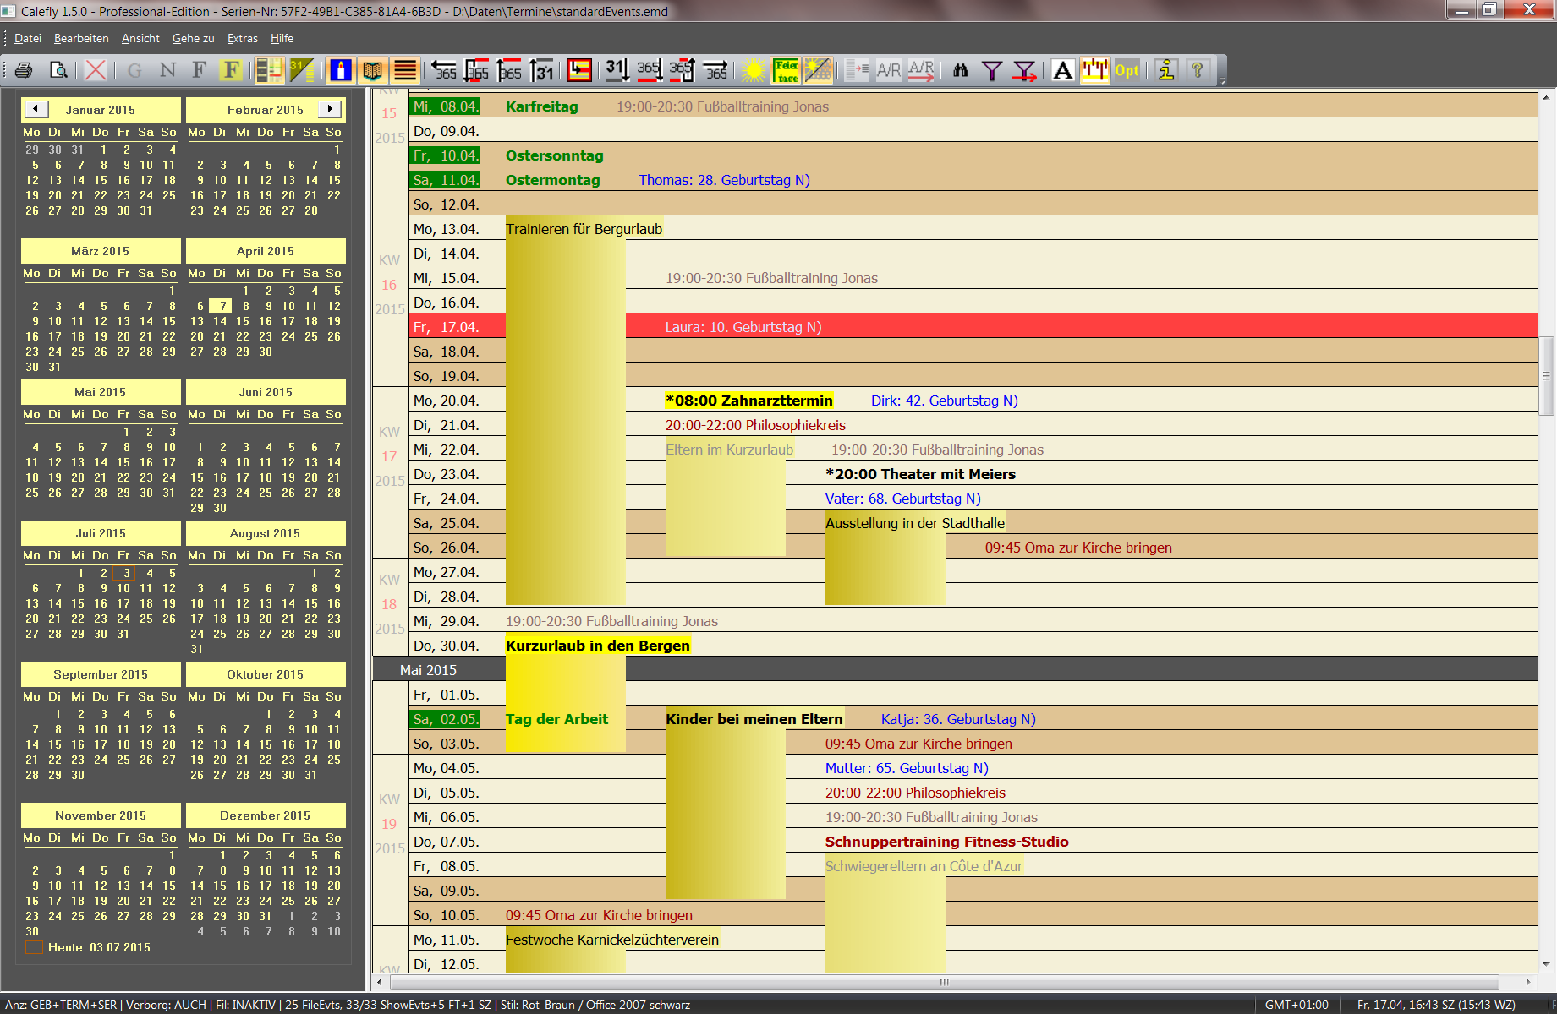
Task: Click the Mai 2015 month divider row
Action: click(955, 669)
